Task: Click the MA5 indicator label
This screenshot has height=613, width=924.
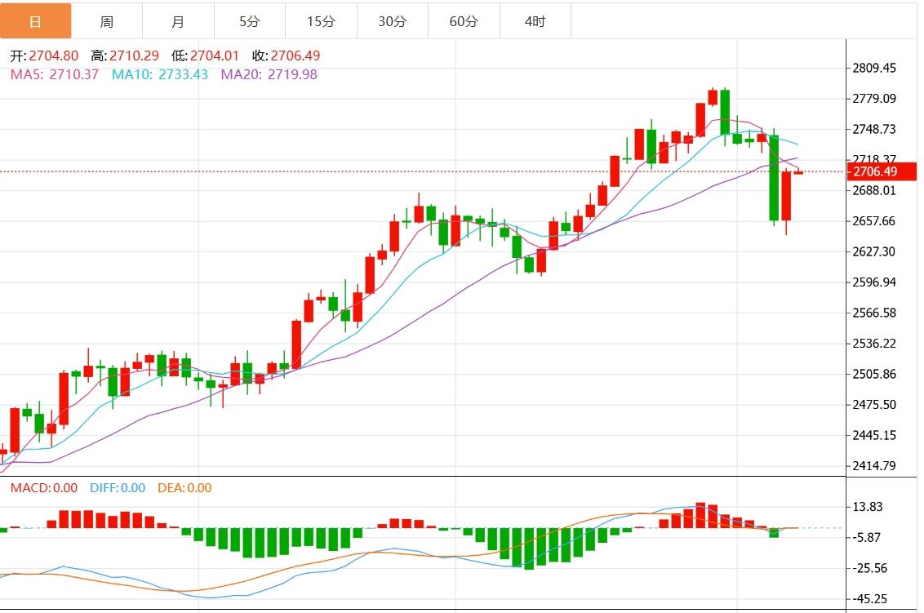Action: [54, 74]
